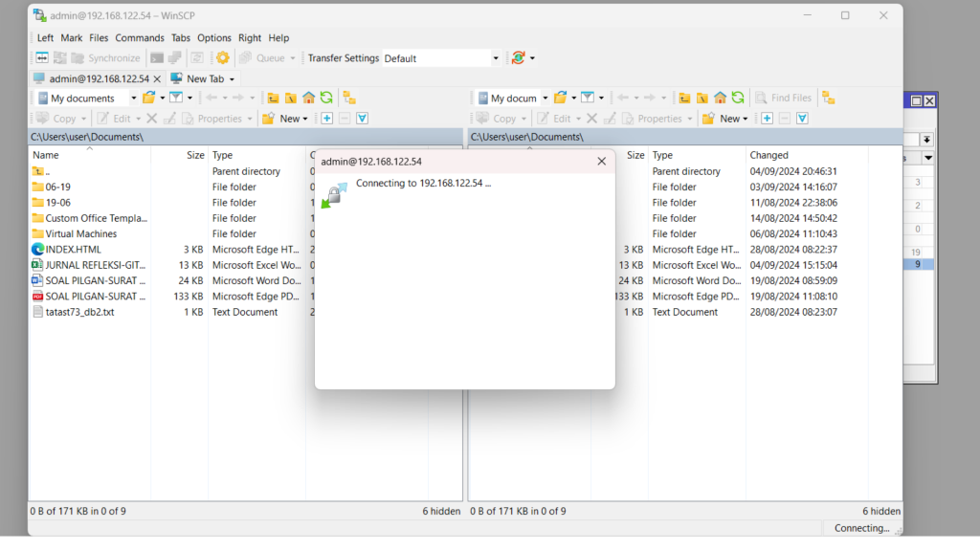The image size is (980, 551).
Task: Close the Connecting to 192.168.122.54 dialog
Action: 601,162
